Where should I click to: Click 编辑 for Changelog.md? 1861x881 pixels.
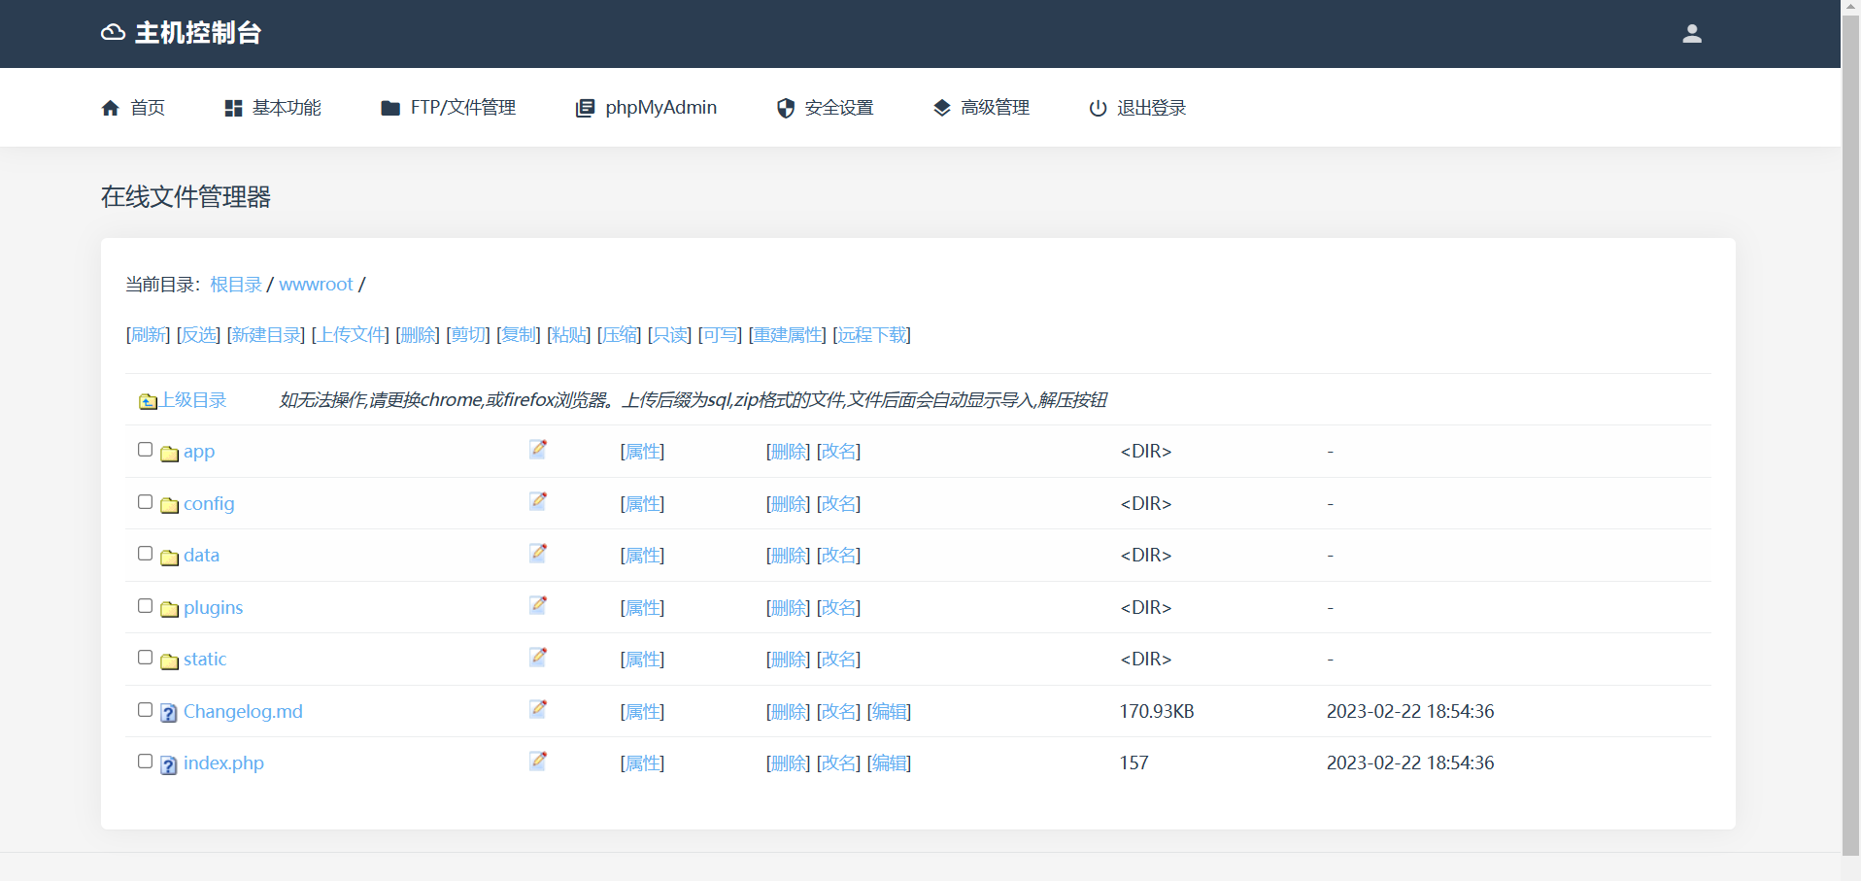click(x=889, y=712)
